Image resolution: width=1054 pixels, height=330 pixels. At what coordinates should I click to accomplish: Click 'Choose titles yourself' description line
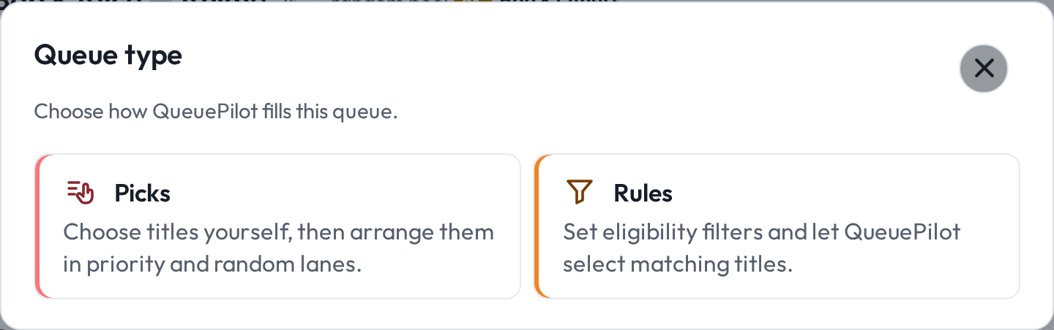tap(279, 233)
